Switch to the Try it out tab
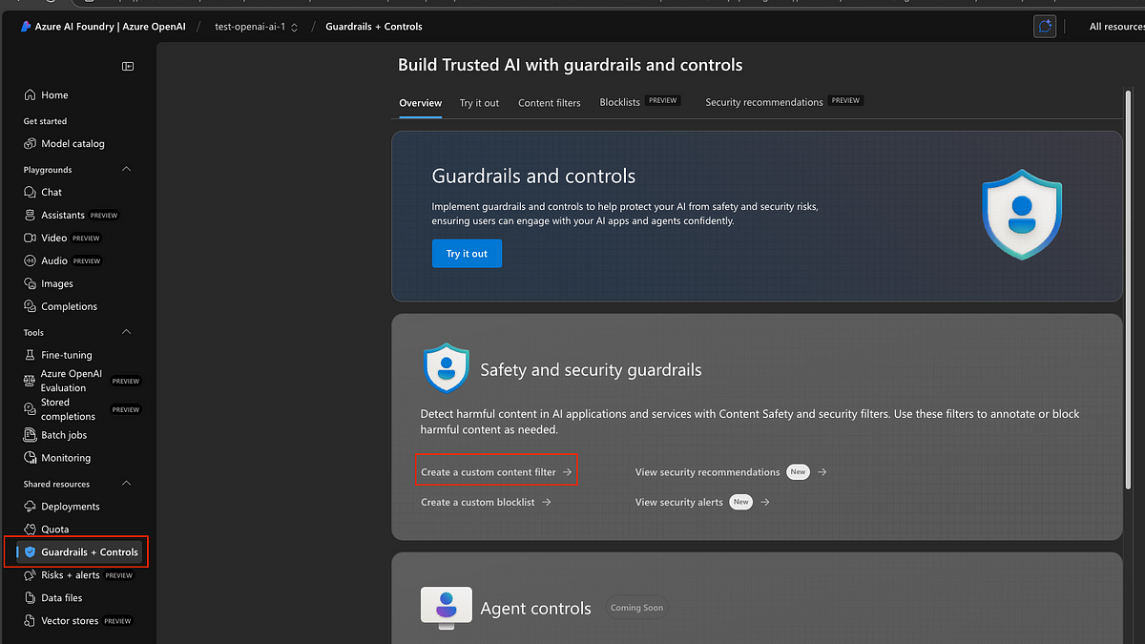The width and height of the screenshot is (1145, 644). [479, 103]
